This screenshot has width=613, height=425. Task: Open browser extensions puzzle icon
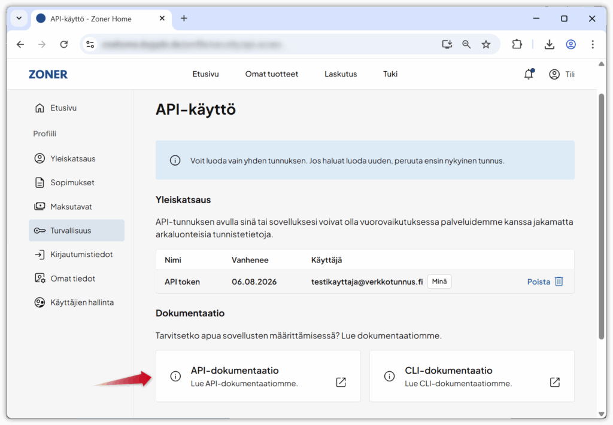(x=517, y=44)
